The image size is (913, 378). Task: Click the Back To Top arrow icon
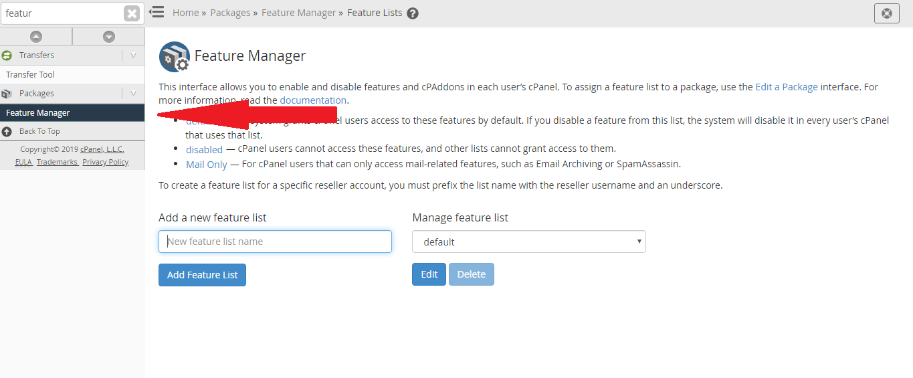(7, 131)
